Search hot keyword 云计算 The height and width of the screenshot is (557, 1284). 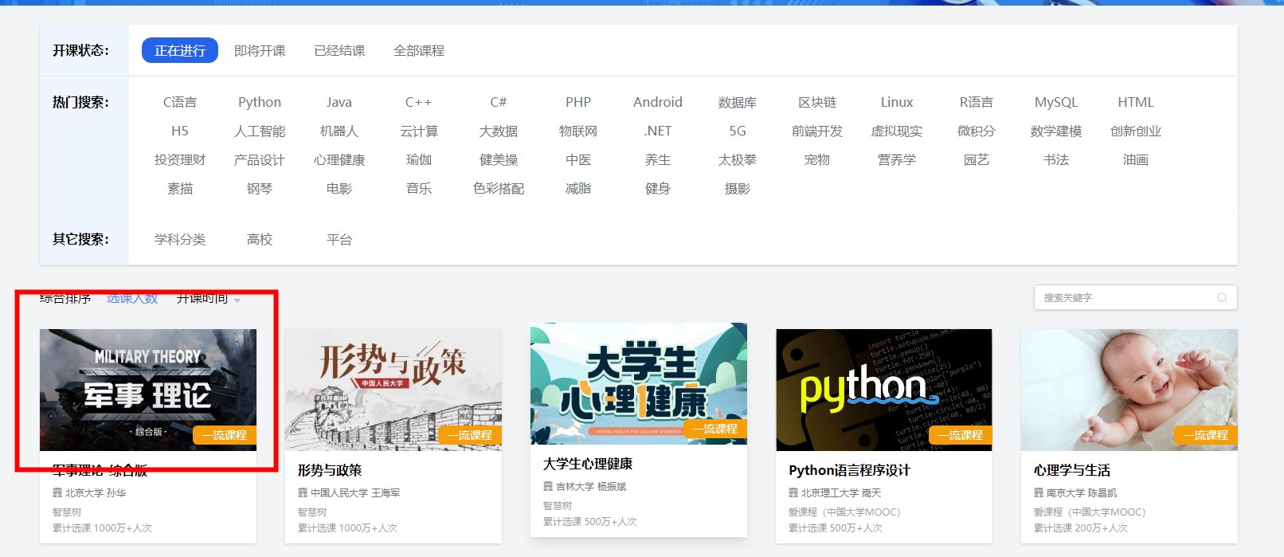[x=419, y=131]
